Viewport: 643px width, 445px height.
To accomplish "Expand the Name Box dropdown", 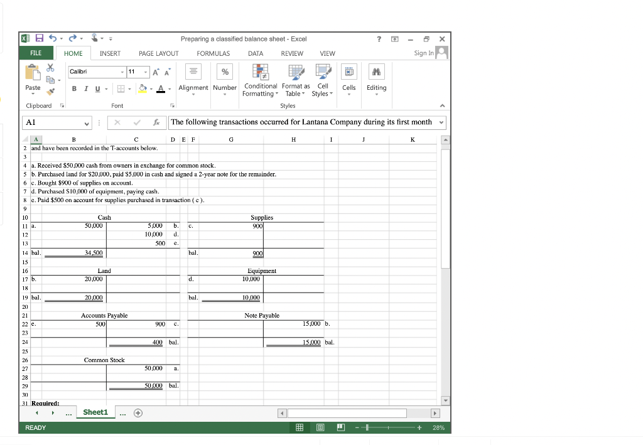I will (x=87, y=122).
